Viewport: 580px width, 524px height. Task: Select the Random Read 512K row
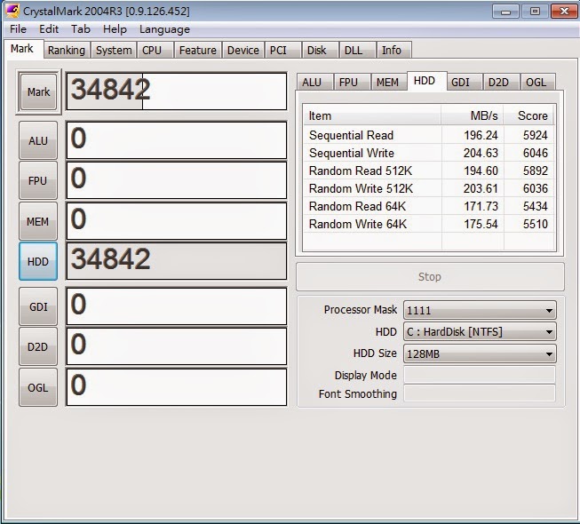pyautogui.click(x=428, y=171)
